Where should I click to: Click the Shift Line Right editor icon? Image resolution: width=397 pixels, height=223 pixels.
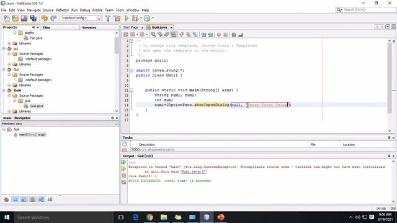tap(210, 35)
